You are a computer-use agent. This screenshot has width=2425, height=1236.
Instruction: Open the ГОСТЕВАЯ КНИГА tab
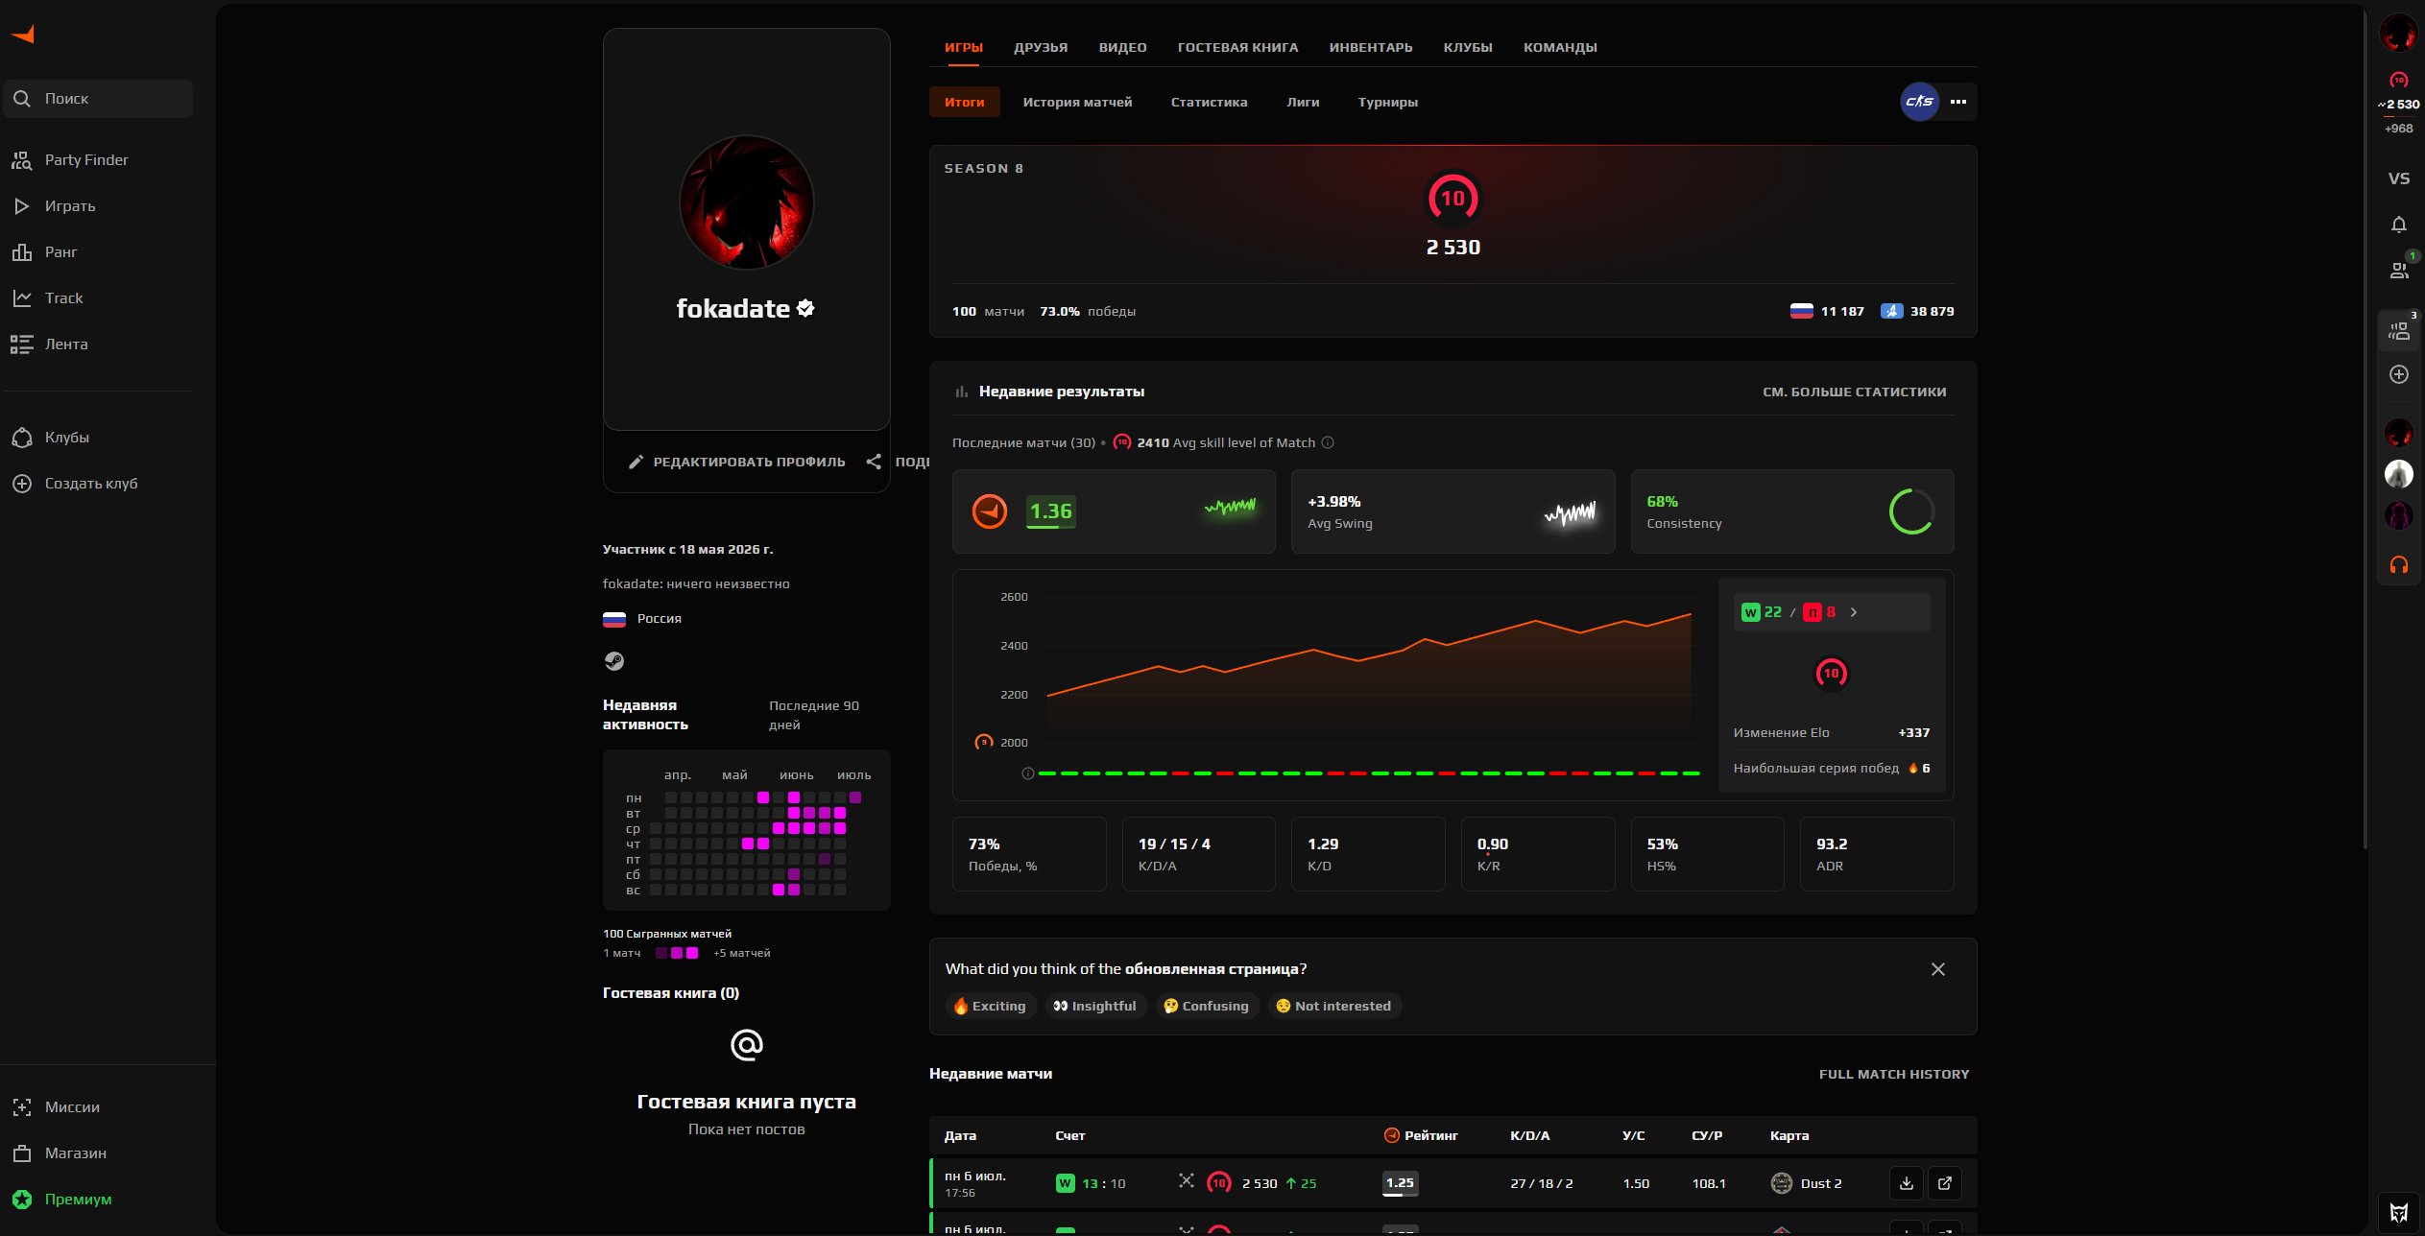pyautogui.click(x=1237, y=47)
